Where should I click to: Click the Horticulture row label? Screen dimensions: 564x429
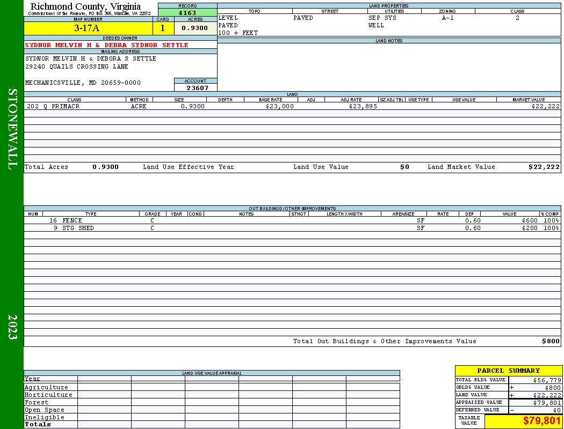point(48,395)
